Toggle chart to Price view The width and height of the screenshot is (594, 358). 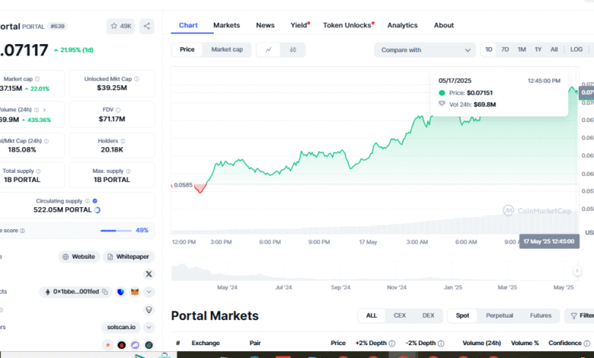coord(187,50)
